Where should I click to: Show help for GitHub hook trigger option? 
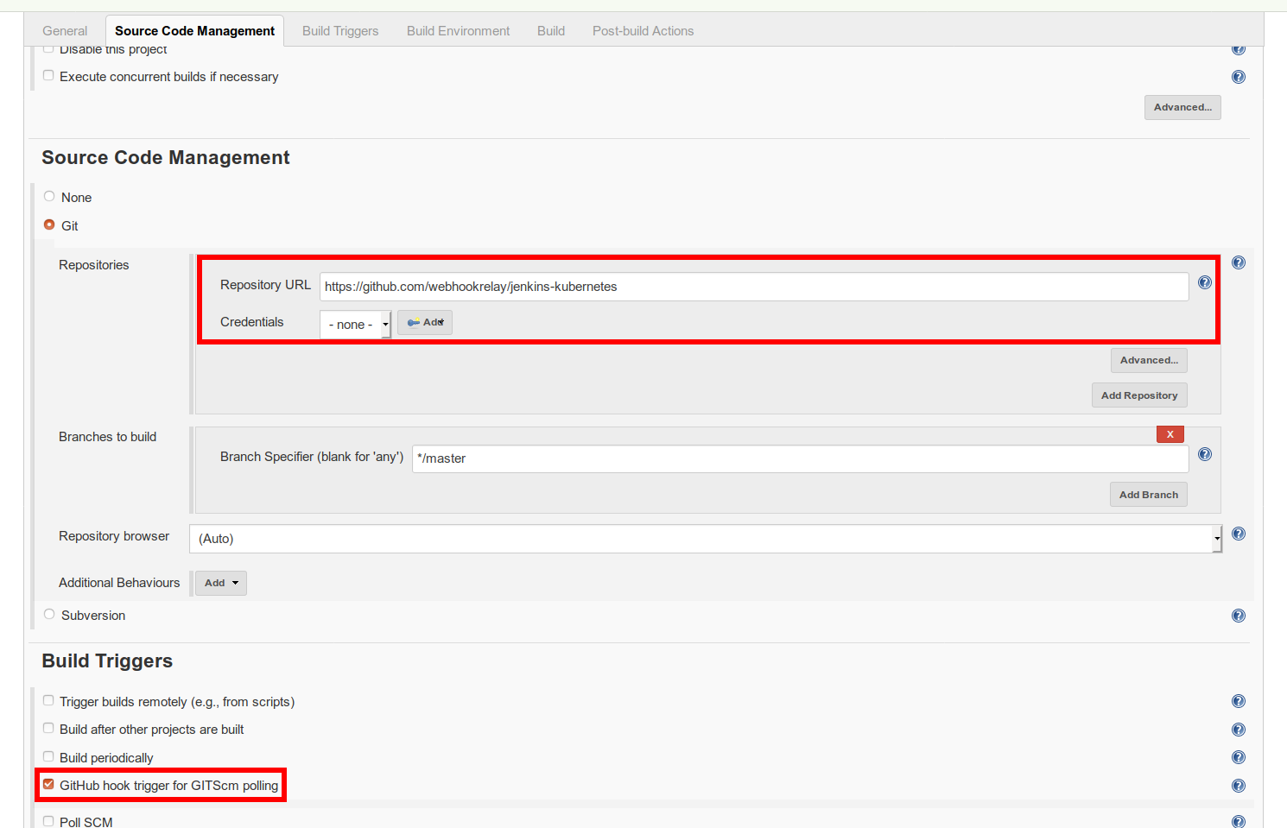[x=1239, y=786]
